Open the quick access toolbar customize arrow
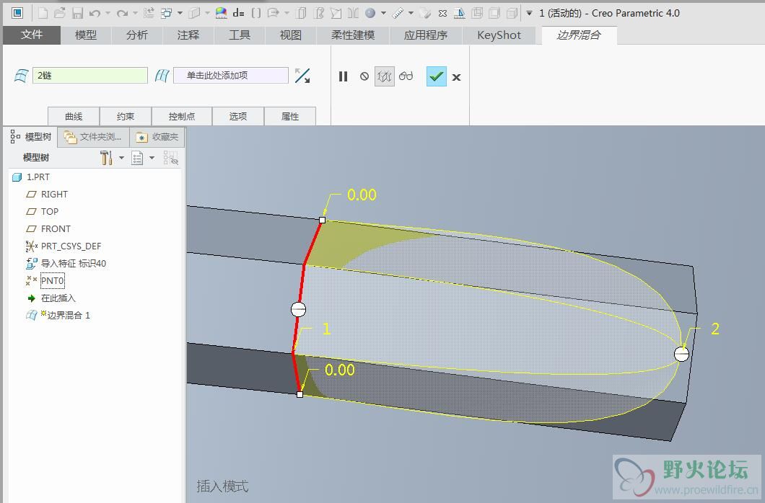The image size is (765, 503). pyautogui.click(x=529, y=14)
